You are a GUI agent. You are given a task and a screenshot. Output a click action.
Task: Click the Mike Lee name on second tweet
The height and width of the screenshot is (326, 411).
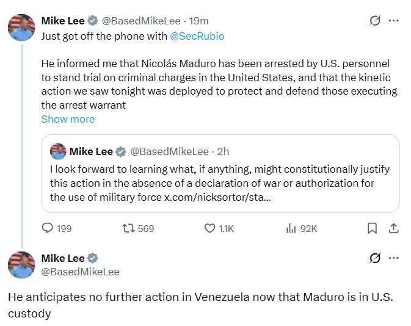point(63,258)
